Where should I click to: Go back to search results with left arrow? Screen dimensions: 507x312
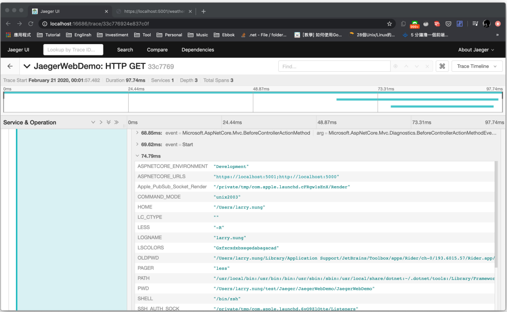point(10,66)
